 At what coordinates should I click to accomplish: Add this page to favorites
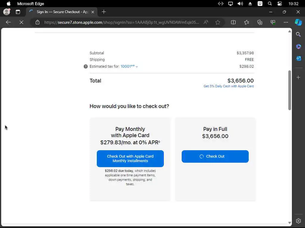(x=218, y=22)
